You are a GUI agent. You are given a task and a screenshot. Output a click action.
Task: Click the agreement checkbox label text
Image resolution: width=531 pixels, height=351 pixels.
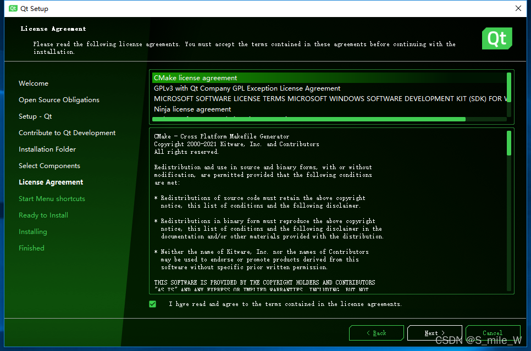[x=285, y=304]
